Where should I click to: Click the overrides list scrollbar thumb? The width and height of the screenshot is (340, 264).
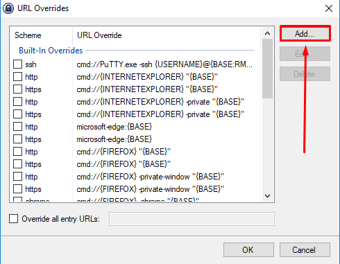(267, 69)
